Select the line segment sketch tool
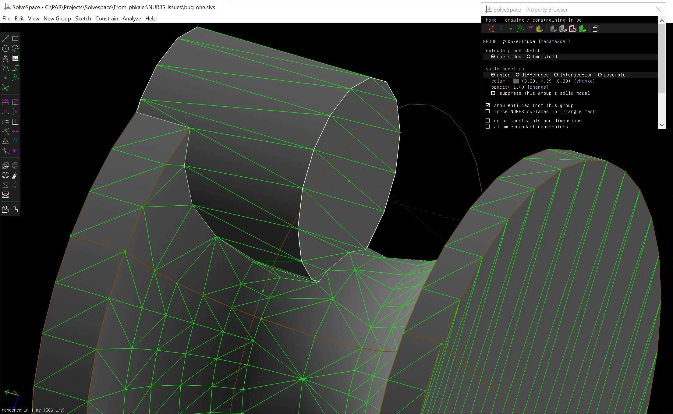Viewport: 673px width, 414px height. [x=5, y=39]
